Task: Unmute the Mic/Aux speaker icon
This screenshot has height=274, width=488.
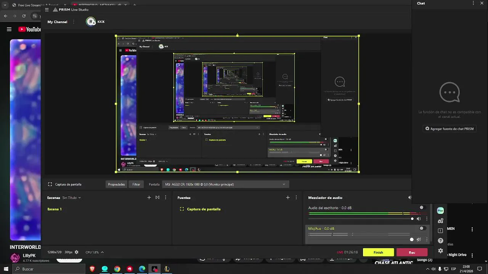Action: (419, 239)
